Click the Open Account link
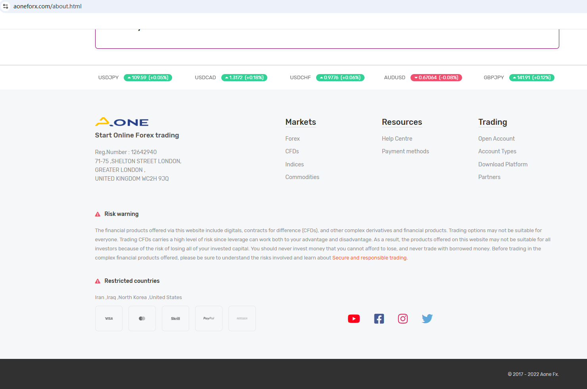The image size is (587, 389). click(x=496, y=139)
